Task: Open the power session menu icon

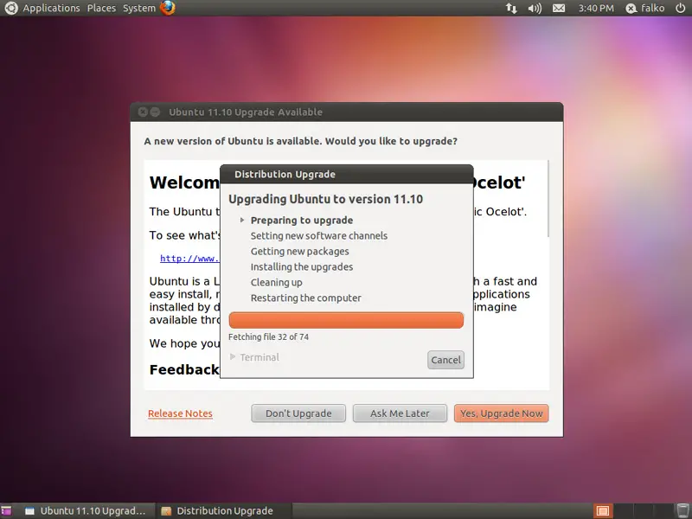Action: coord(680,8)
